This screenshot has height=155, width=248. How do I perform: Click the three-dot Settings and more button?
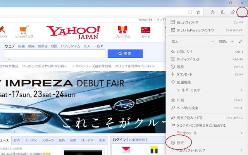(243, 12)
